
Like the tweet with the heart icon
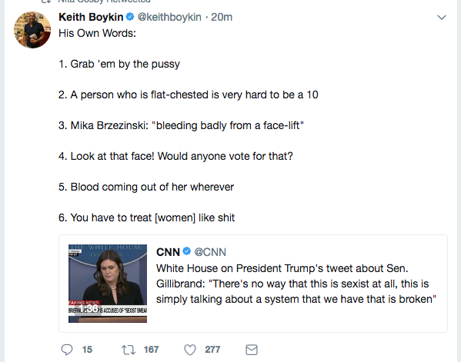tap(190, 350)
